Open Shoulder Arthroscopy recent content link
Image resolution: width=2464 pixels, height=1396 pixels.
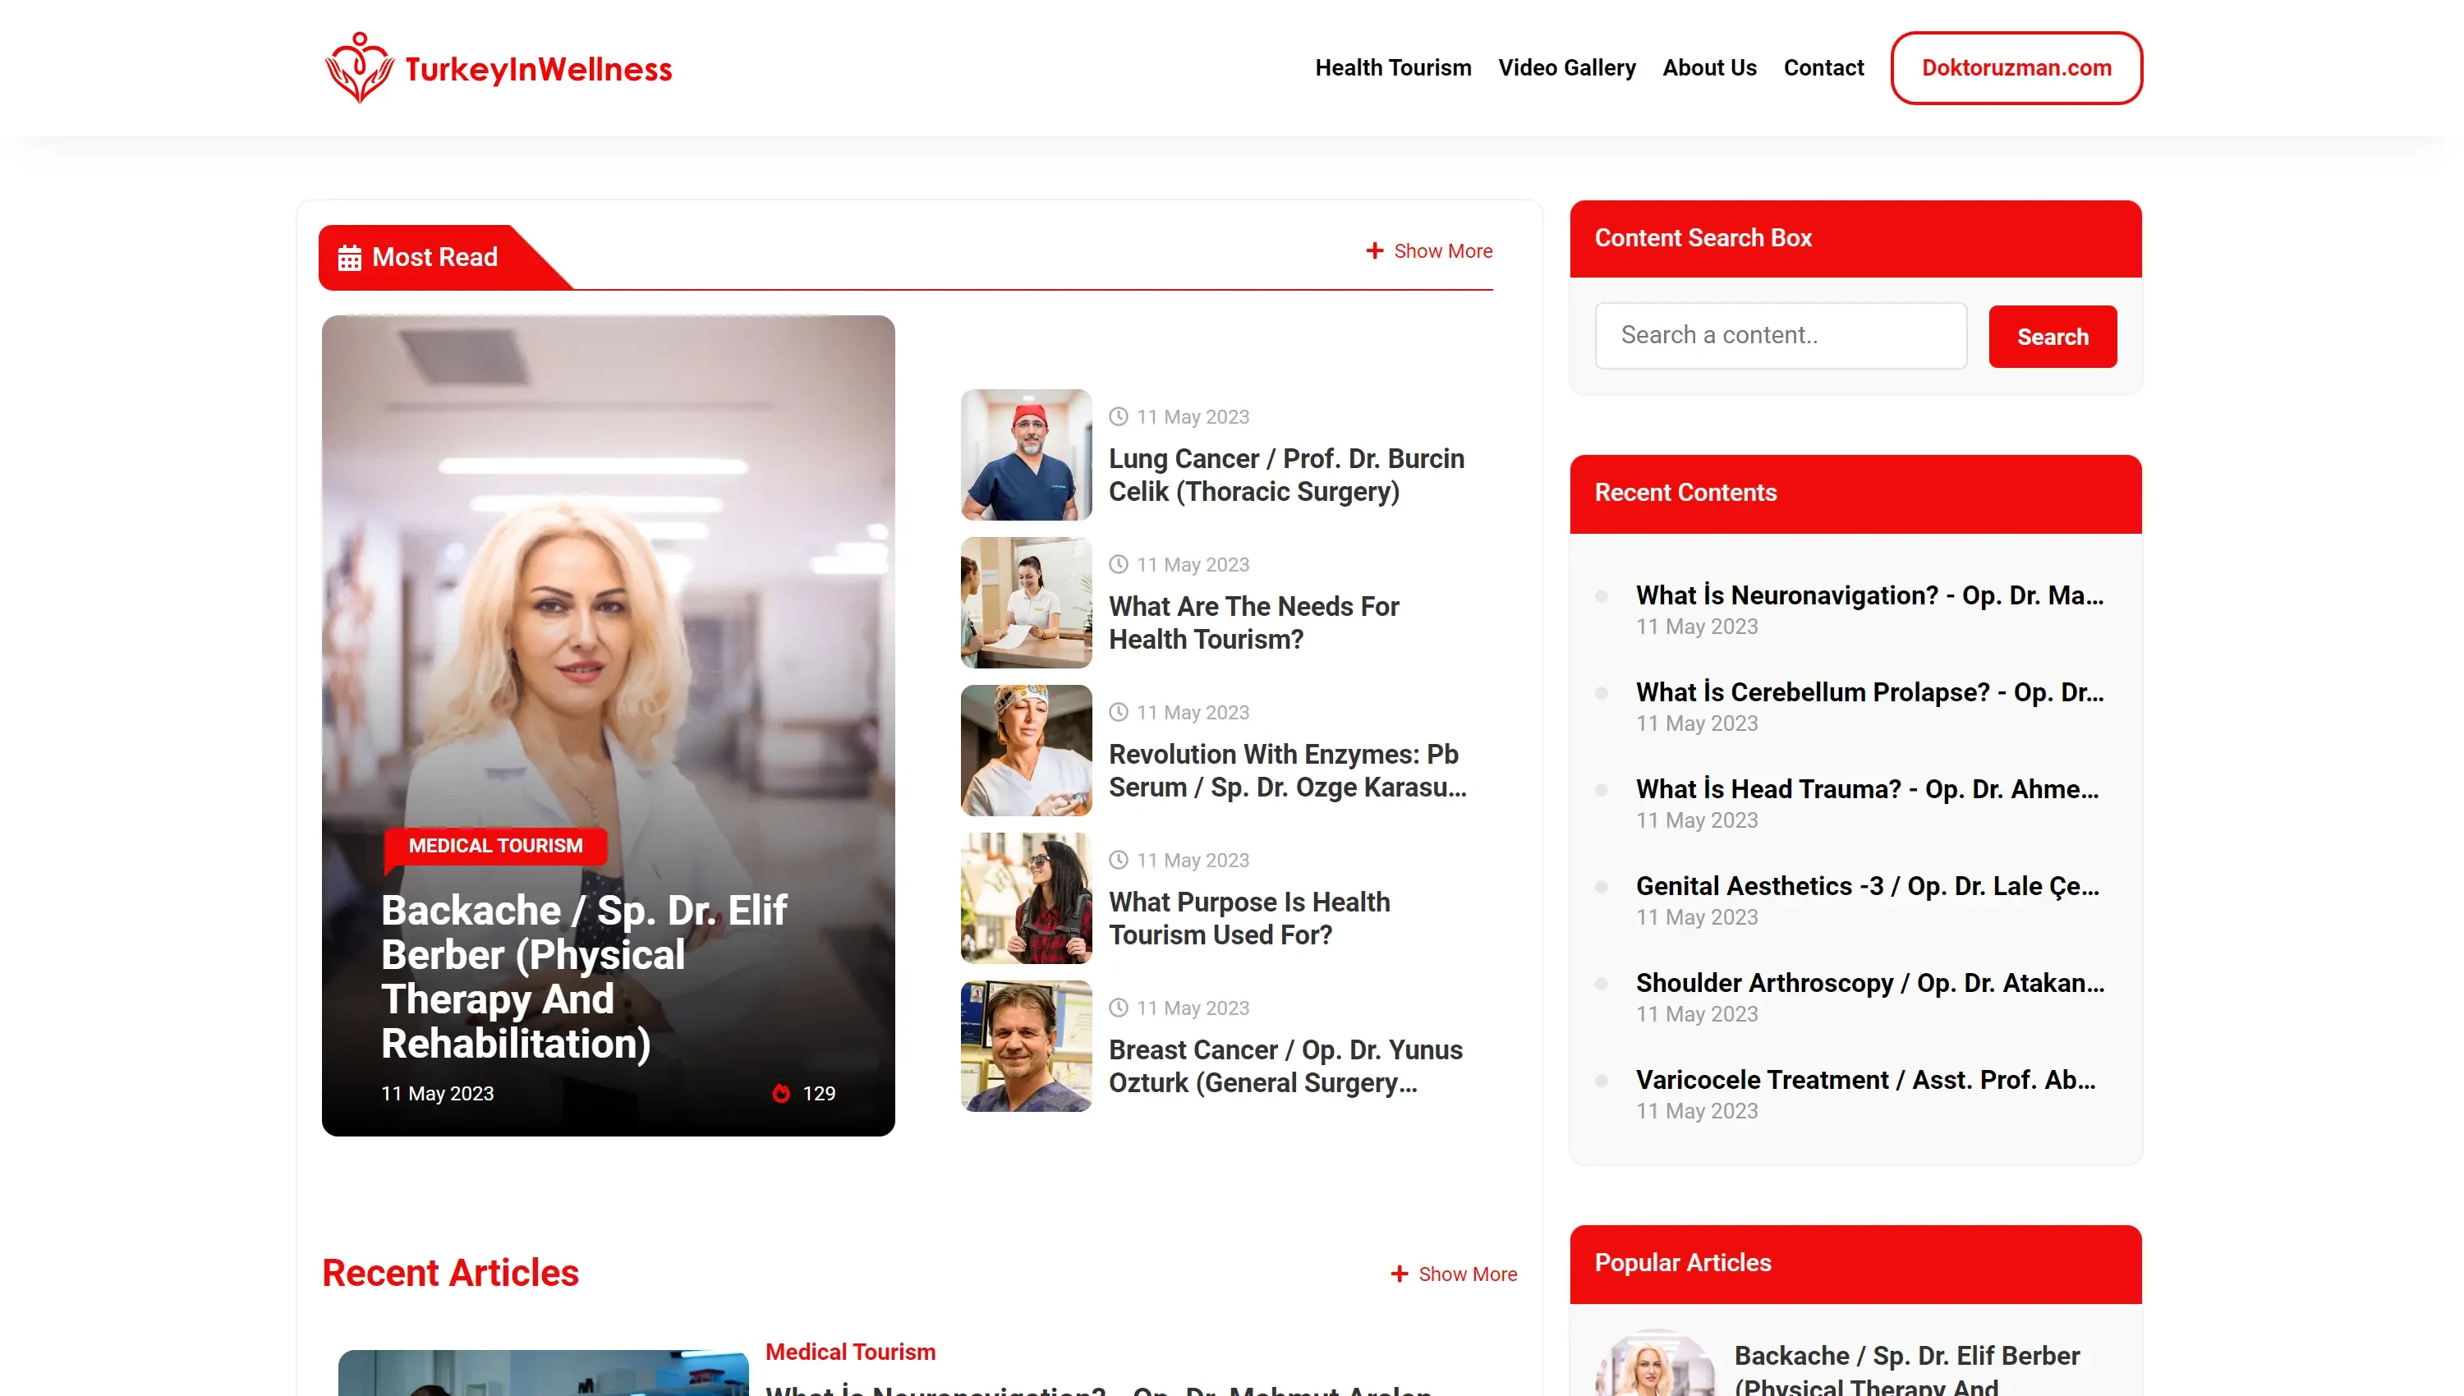tap(1869, 983)
